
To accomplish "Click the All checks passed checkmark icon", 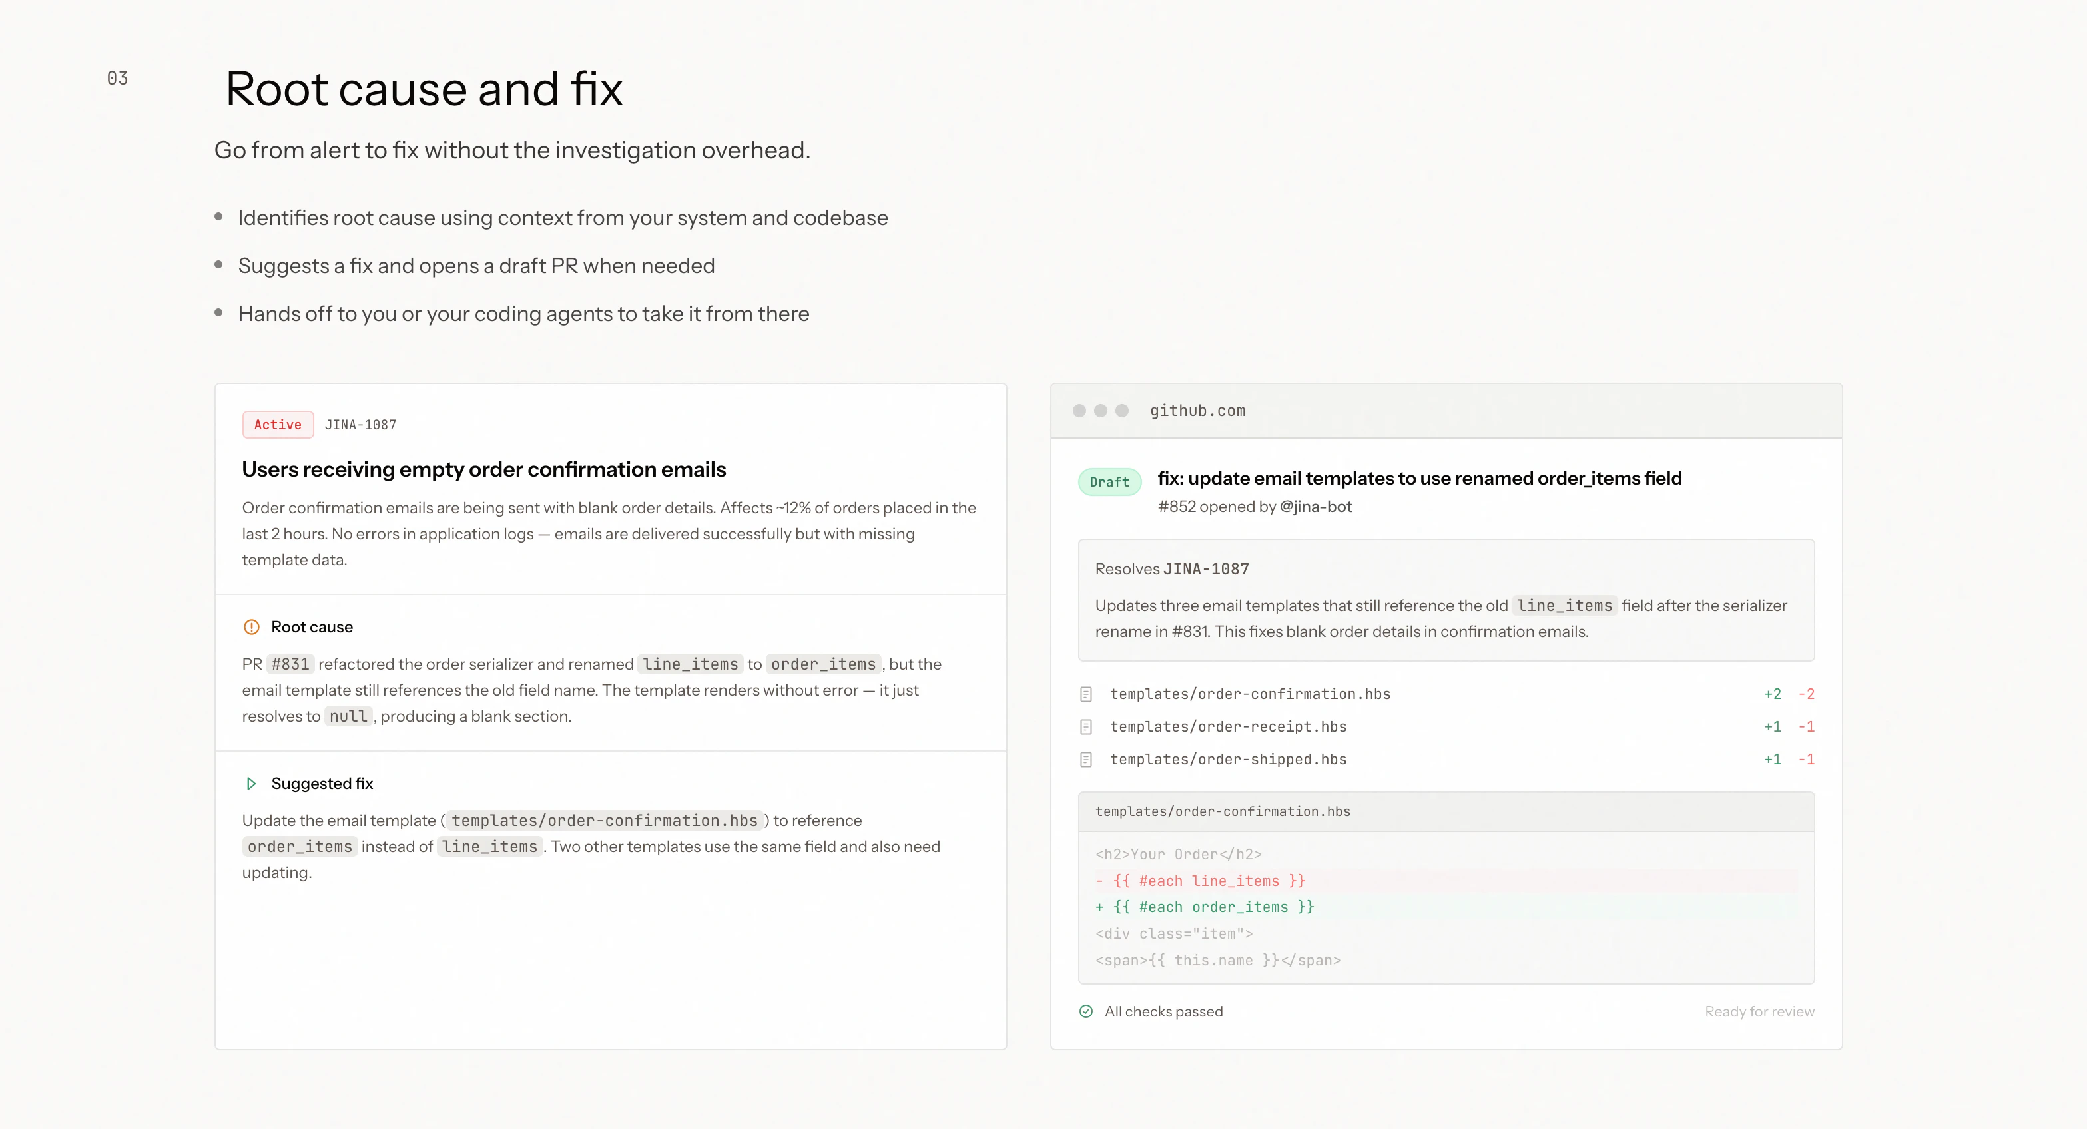I will pyautogui.click(x=1085, y=1011).
